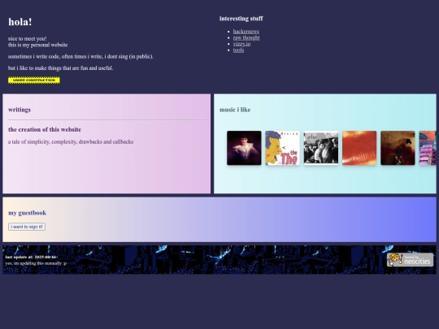Open 'the creation of this website' article

tap(45, 129)
